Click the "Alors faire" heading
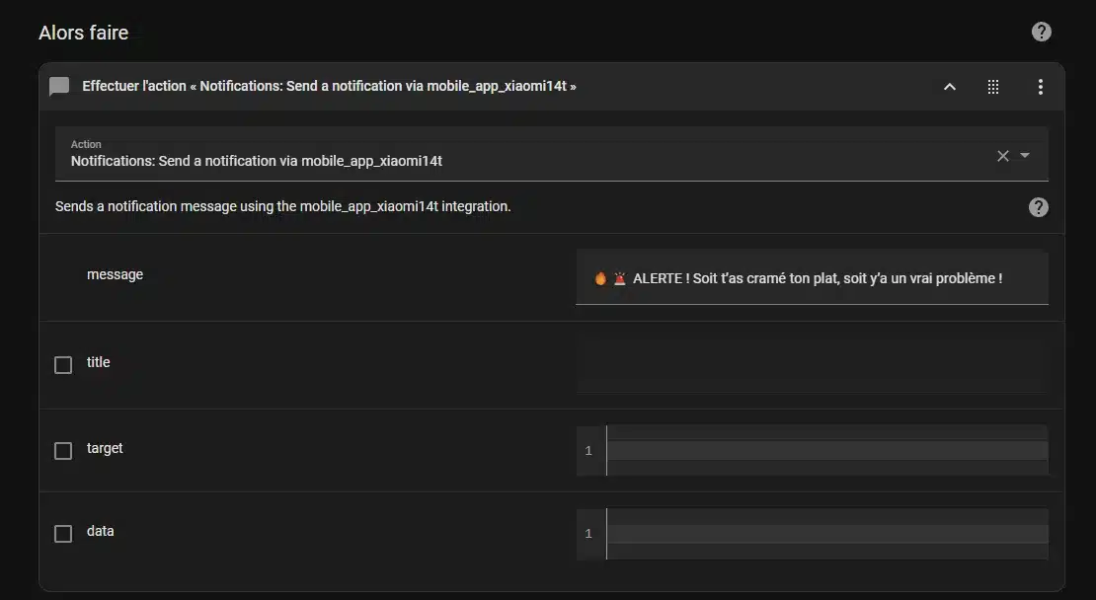This screenshot has width=1096, height=600. [83, 33]
